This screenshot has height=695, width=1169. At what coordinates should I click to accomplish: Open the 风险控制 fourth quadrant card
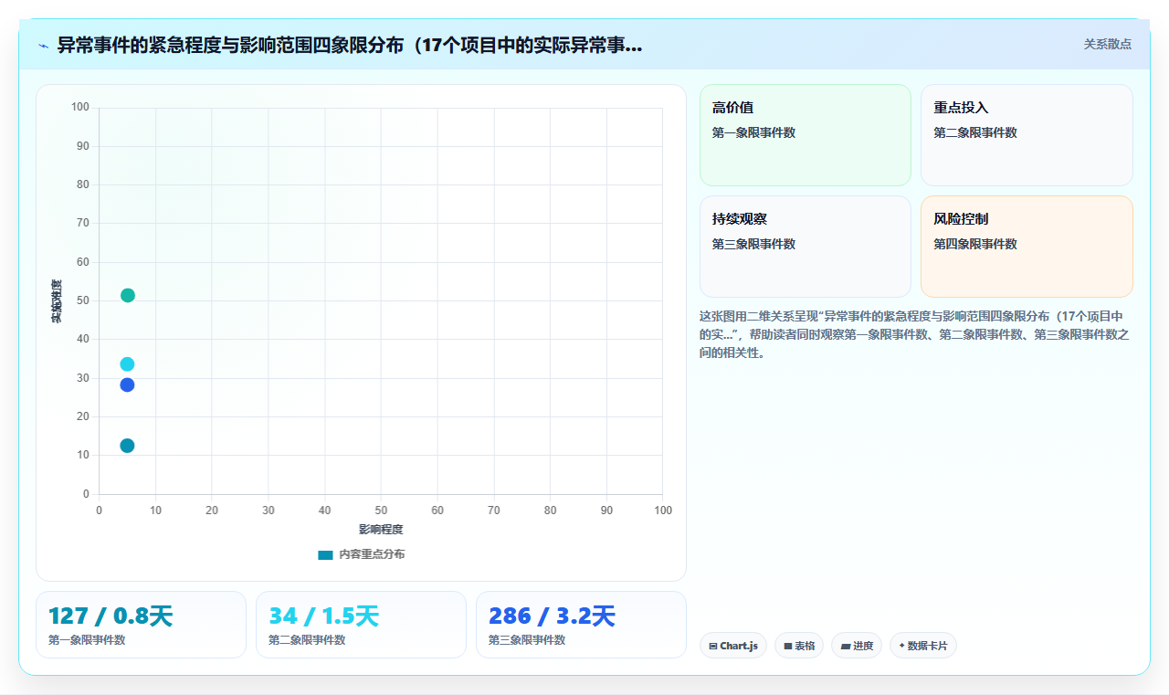click(x=1027, y=247)
